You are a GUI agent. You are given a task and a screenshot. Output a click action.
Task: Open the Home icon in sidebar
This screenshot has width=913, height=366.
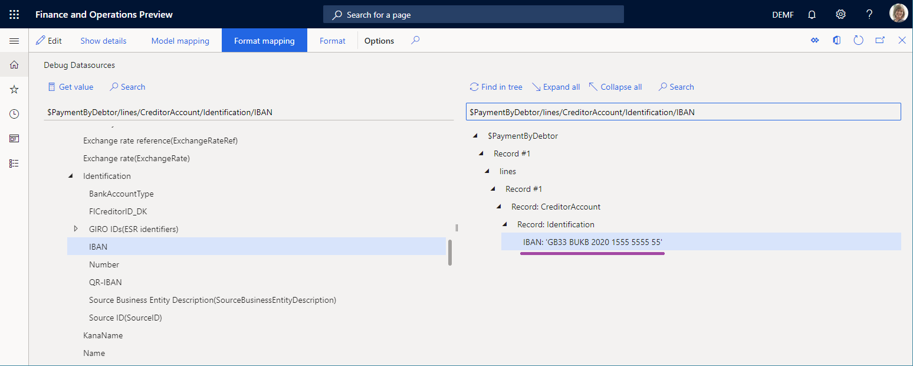(x=14, y=65)
